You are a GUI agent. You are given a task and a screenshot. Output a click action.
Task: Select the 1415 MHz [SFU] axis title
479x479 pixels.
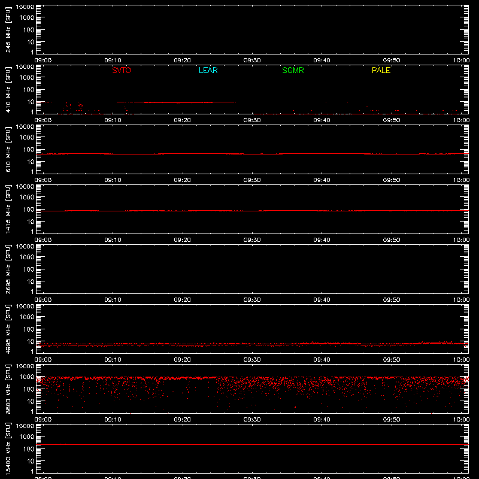tap(8, 209)
